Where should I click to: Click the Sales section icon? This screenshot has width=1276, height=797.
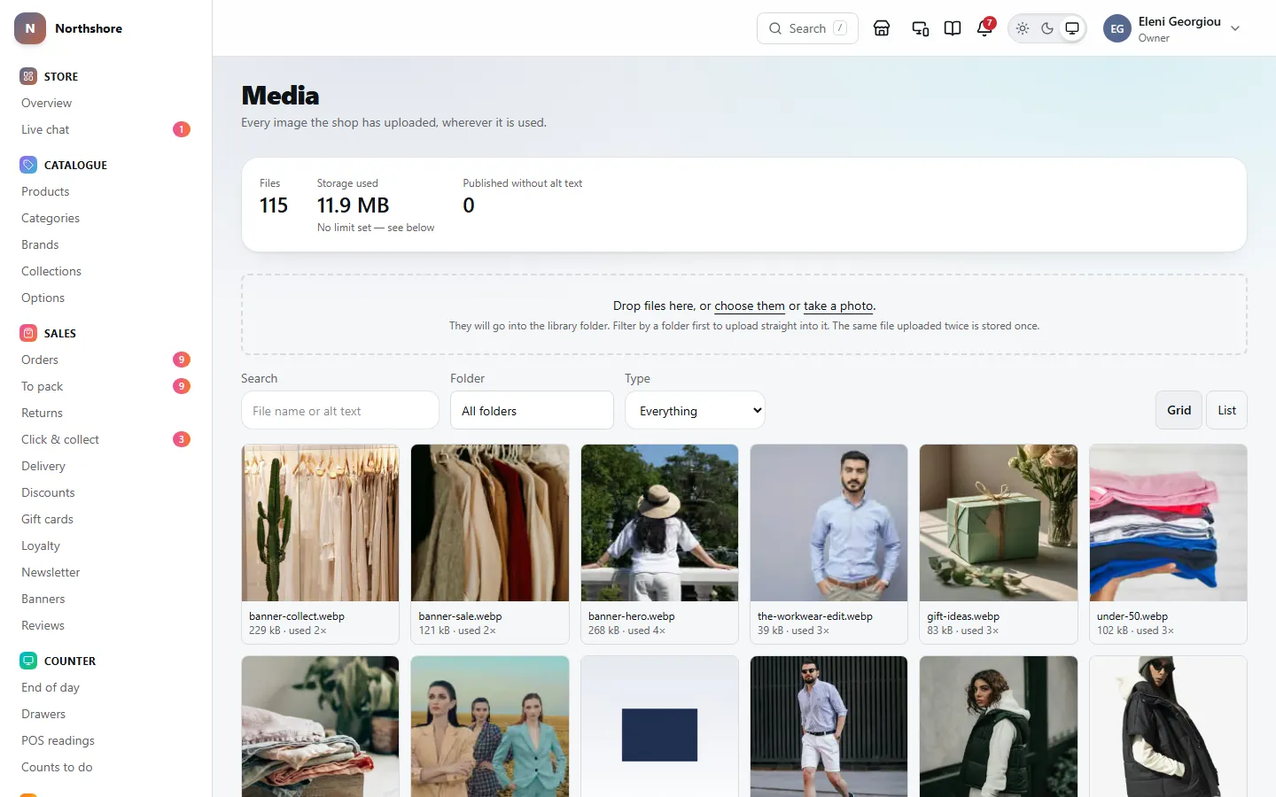pyautogui.click(x=28, y=333)
